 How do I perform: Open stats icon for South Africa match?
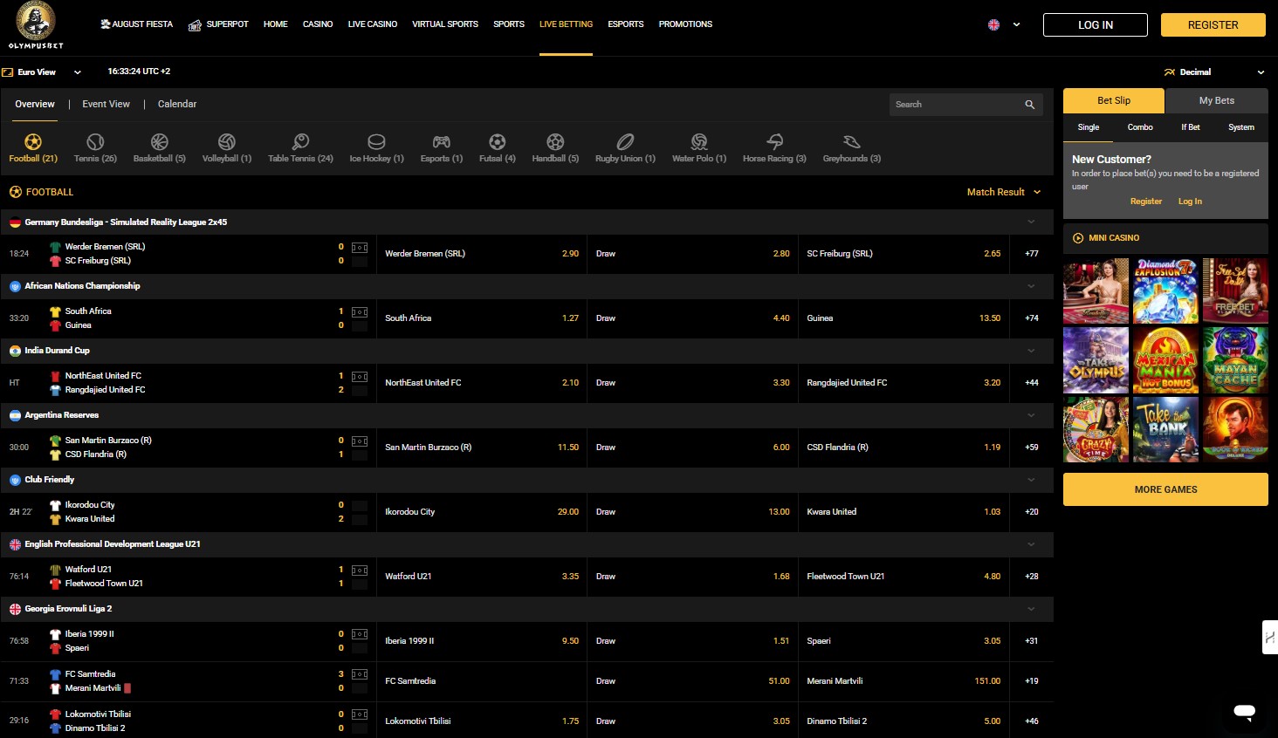coord(360,312)
